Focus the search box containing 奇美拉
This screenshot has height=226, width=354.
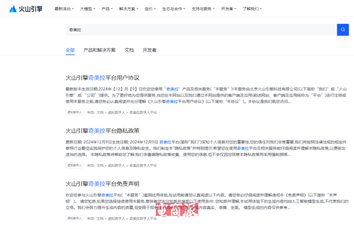(x=201, y=30)
